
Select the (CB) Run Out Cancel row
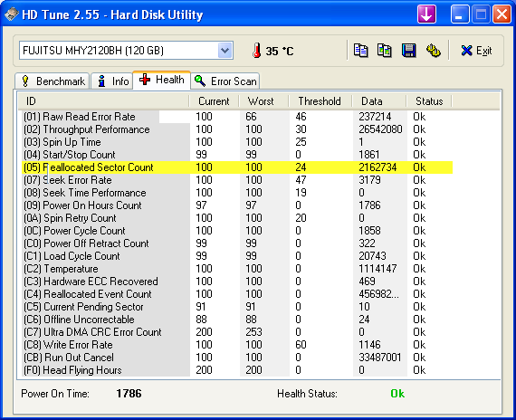point(237,358)
